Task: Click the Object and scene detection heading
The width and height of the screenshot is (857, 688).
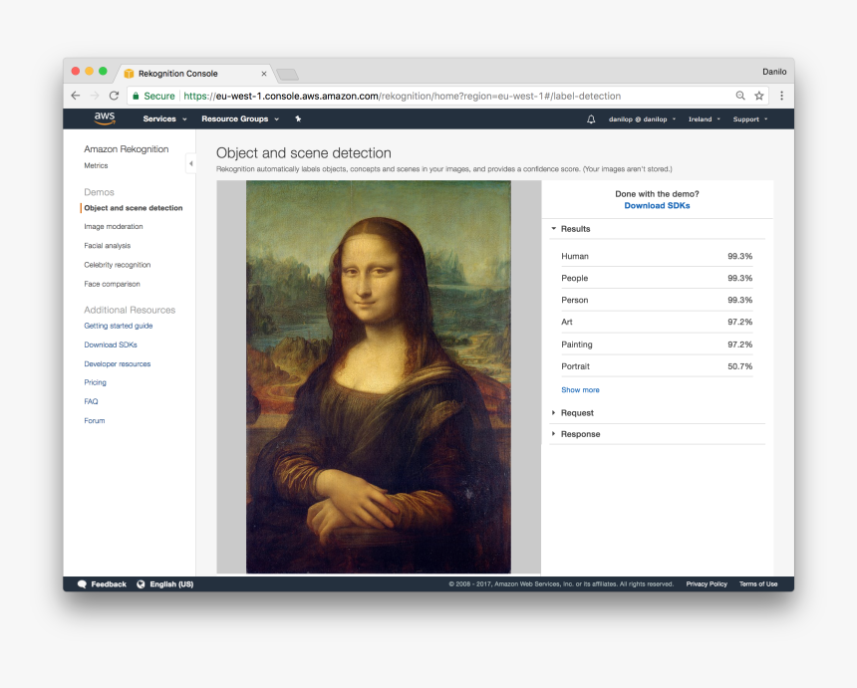Action: pyautogui.click(x=303, y=153)
